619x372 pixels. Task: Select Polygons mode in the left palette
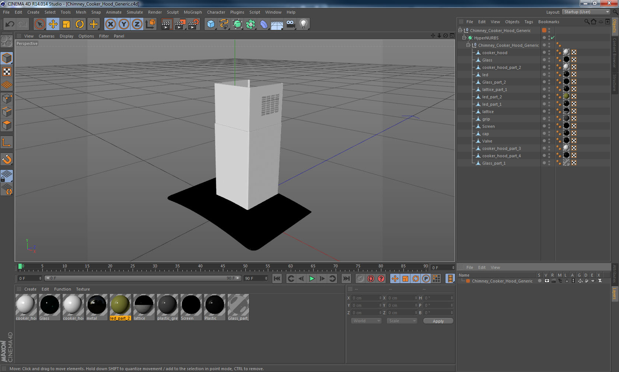click(7, 125)
